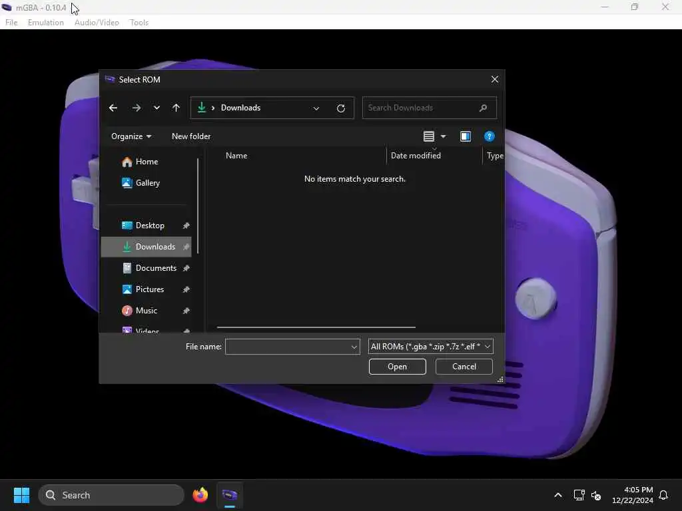Click the Downloads address bar folder icon
The image size is (682, 511).
201,107
